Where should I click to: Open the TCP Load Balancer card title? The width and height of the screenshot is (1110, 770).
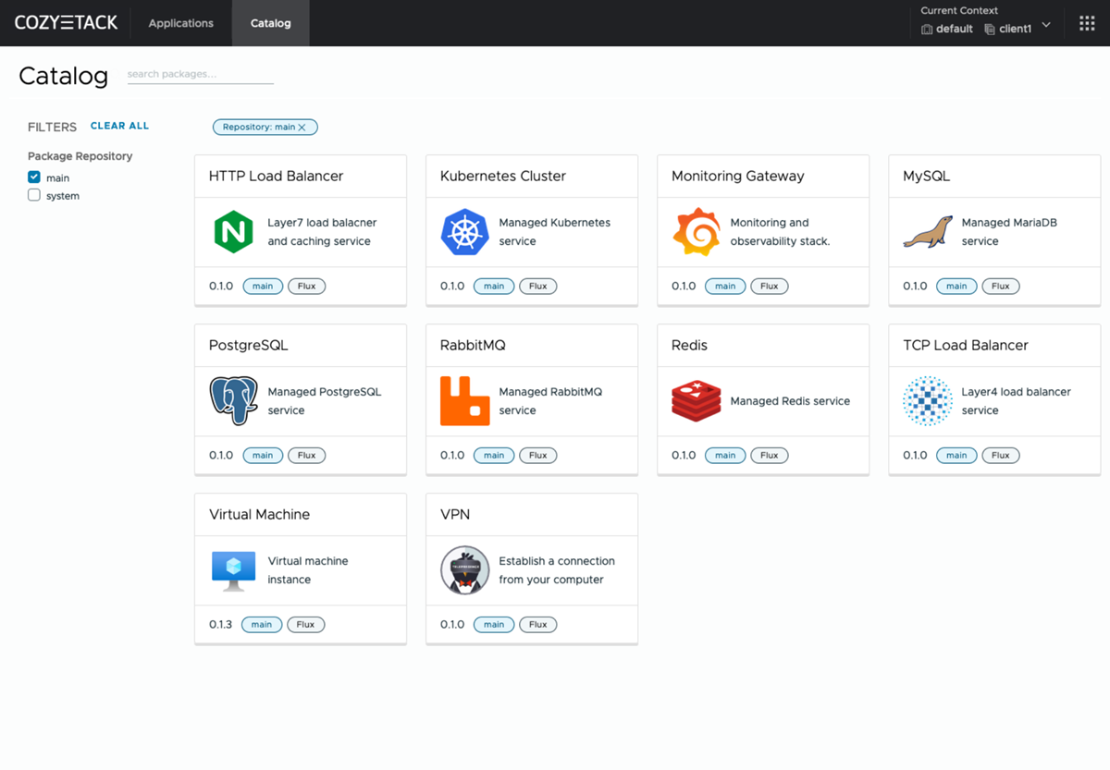[x=965, y=345]
